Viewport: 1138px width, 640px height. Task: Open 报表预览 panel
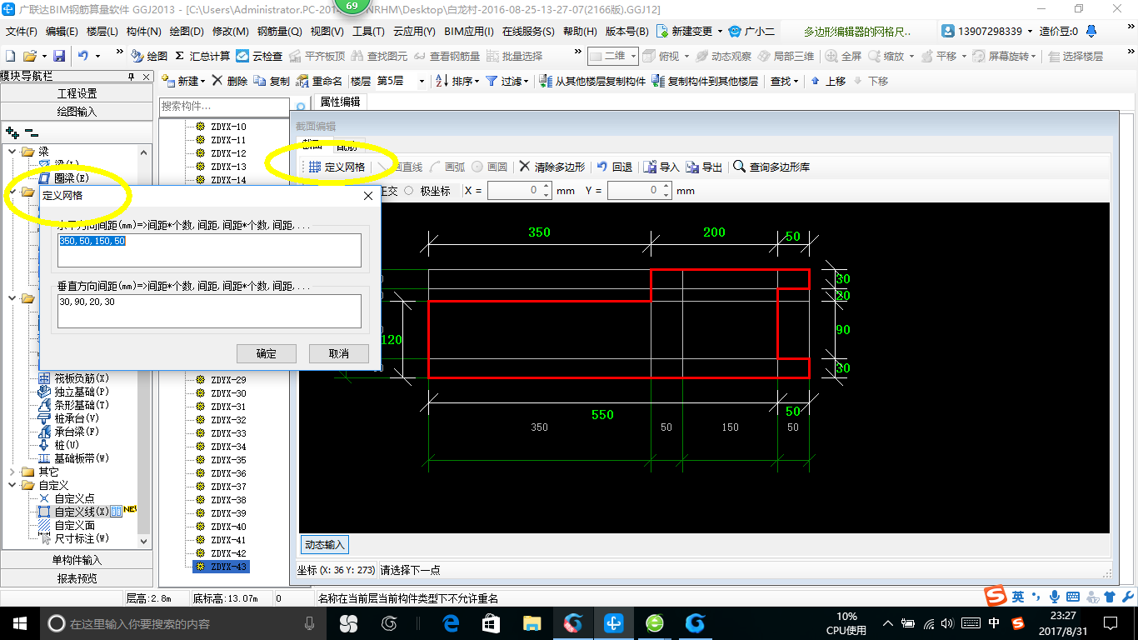click(77, 578)
